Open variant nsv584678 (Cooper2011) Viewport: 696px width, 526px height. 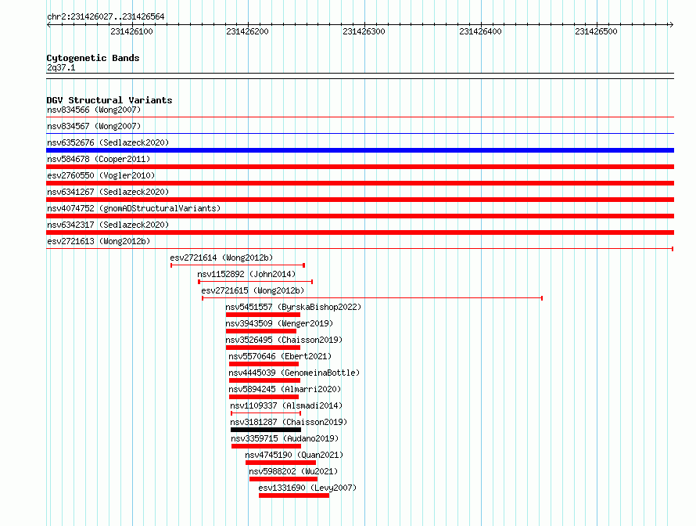tap(99, 159)
